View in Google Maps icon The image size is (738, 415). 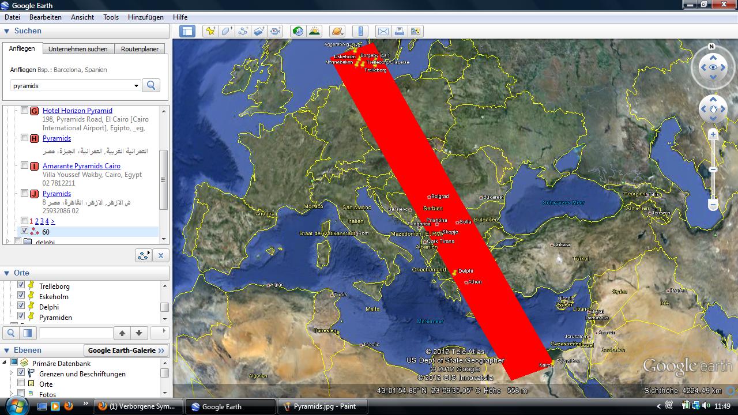click(415, 31)
